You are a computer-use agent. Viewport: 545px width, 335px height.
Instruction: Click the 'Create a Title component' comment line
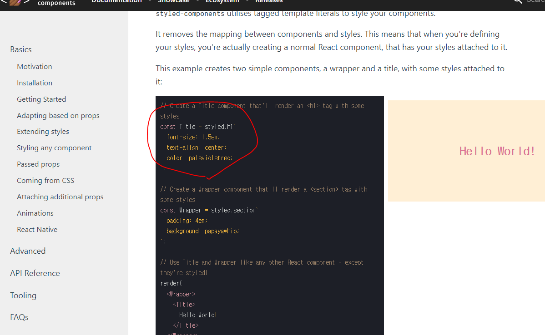262,111
